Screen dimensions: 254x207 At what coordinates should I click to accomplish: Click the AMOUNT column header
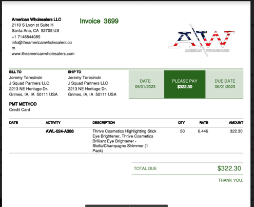tap(236, 123)
